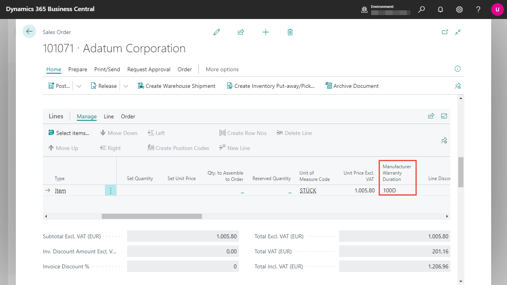Image resolution: width=507 pixels, height=285 pixels.
Task: Switch to the Prepare tab
Action: 78,69
